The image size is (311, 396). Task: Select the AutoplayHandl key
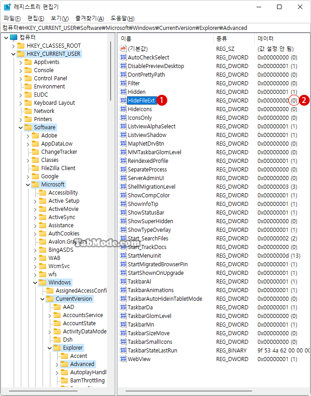tap(88, 372)
